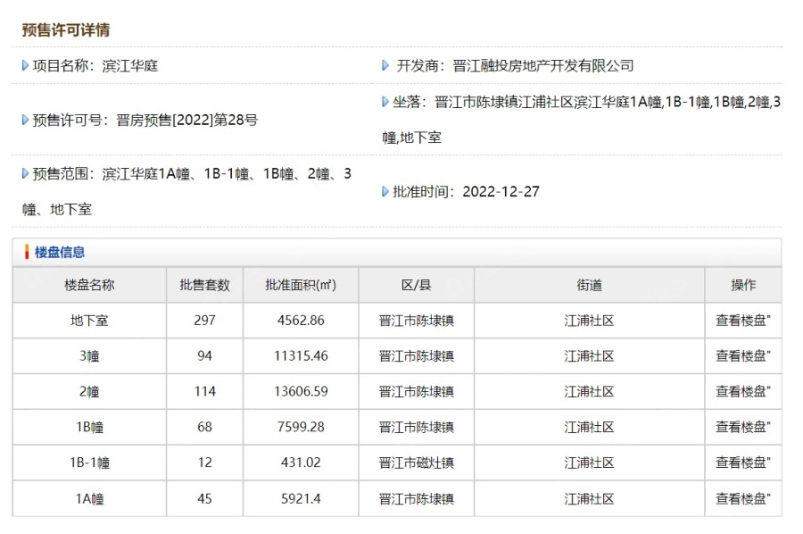803x534 pixels.
Task: Click 晋江市陈埭镇 in the 地下室 row
Action: (x=417, y=321)
